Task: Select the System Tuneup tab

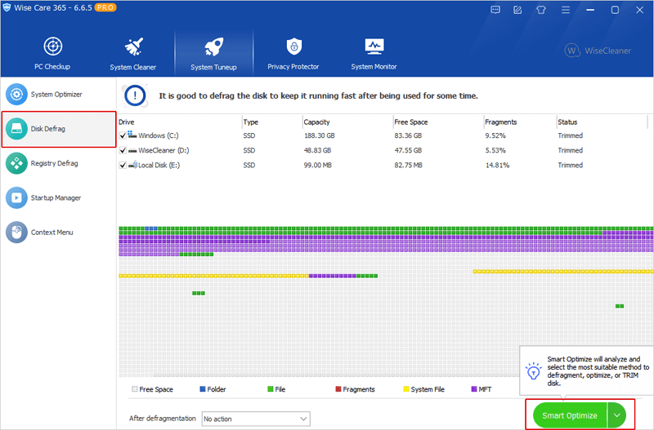Action: pyautogui.click(x=213, y=53)
